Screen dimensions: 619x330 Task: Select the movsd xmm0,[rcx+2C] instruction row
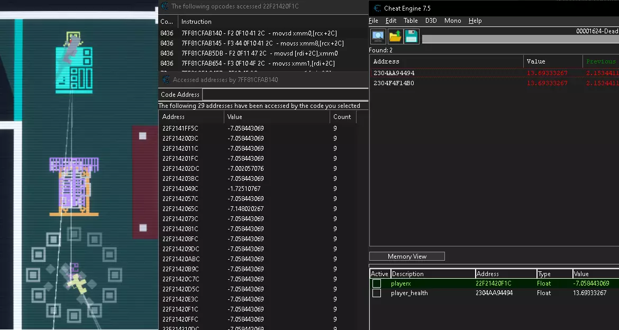click(262, 33)
